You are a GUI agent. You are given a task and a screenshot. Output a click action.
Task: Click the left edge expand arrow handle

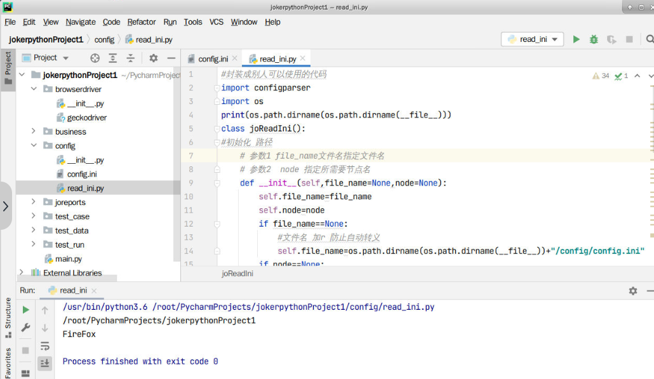click(6, 206)
